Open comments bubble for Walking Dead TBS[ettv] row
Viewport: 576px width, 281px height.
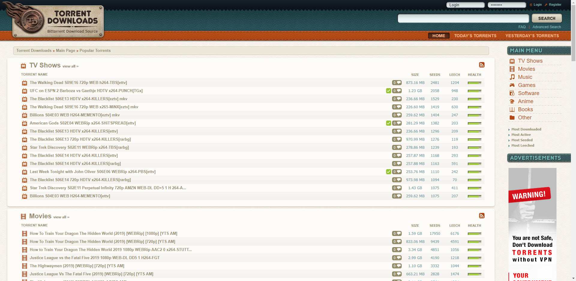pyautogui.click(x=397, y=82)
